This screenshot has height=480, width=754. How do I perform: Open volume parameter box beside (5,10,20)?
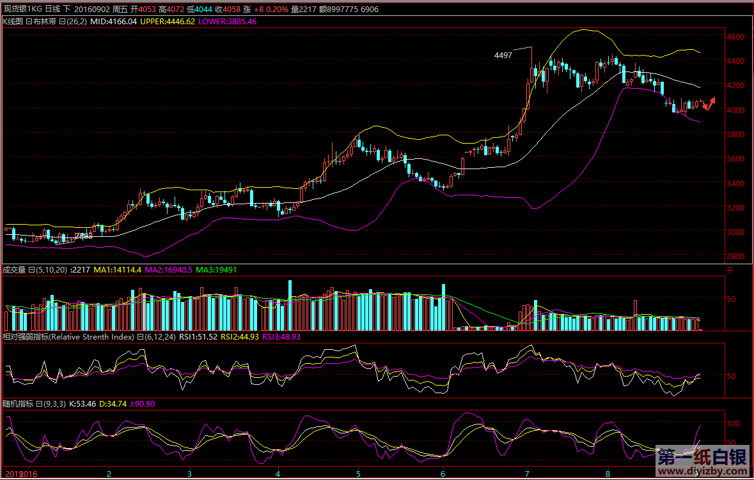click(x=32, y=270)
